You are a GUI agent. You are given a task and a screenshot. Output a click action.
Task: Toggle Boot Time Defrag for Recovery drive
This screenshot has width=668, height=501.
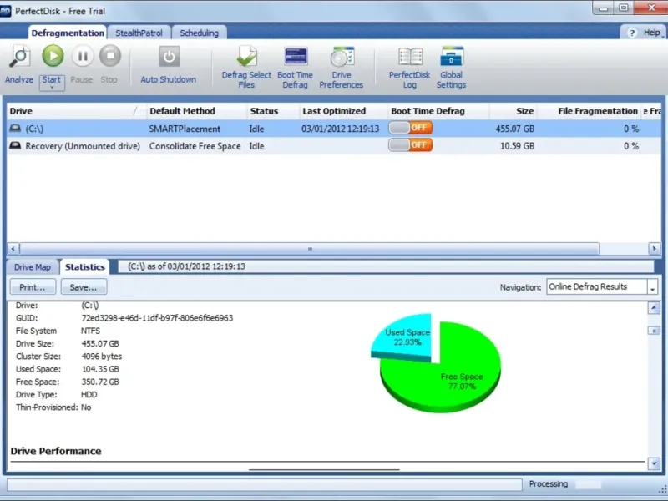click(410, 145)
